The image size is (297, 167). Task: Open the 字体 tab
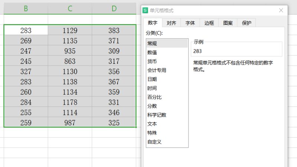190,23
